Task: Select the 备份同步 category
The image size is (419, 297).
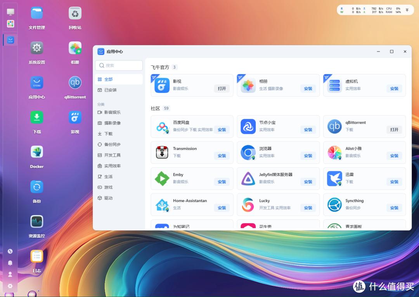Action: click(x=119, y=144)
